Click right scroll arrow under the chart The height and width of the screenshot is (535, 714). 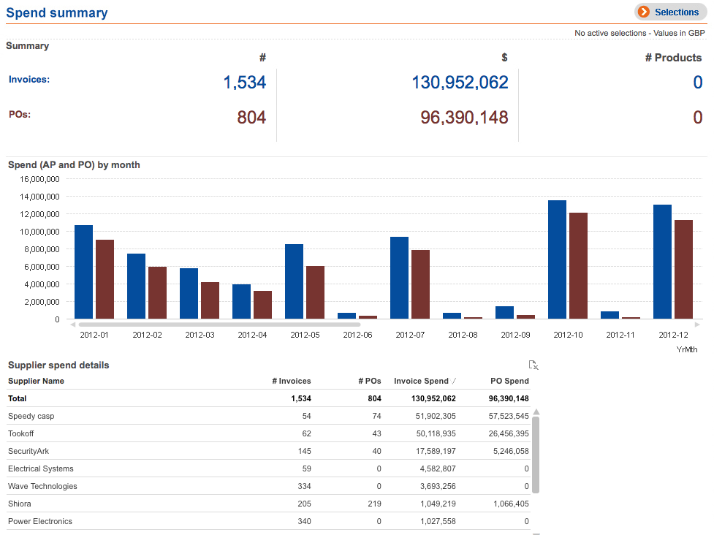[x=697, y=324]
